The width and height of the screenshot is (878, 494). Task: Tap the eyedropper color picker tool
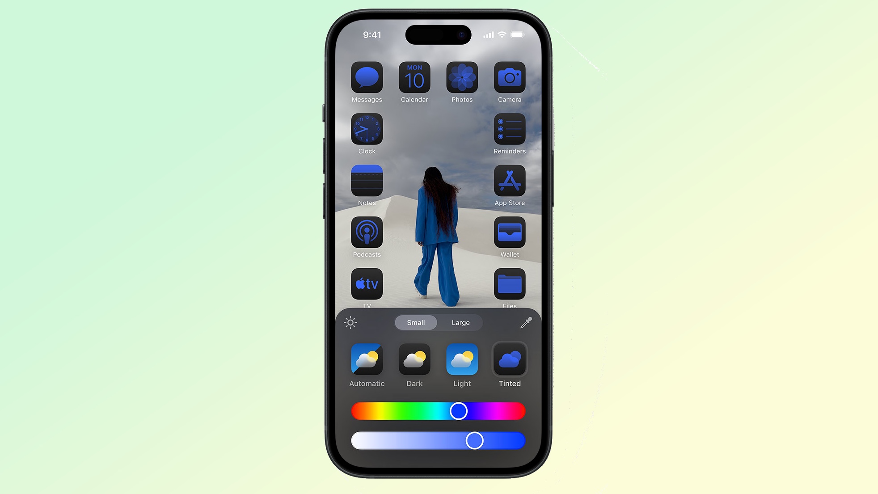525,322
